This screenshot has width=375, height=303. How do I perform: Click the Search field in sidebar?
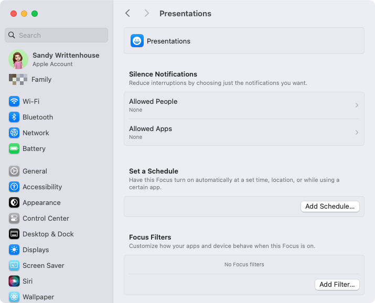pos(57,35)
